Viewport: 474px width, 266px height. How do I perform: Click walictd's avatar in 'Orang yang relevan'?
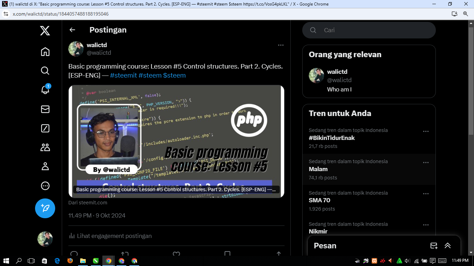point(316,76)
